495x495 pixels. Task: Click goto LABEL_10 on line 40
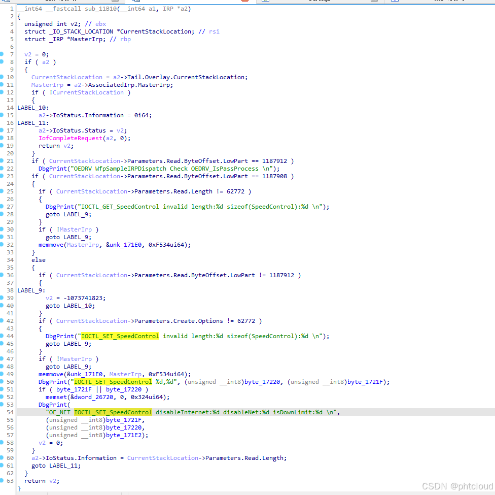(x=70, y=306)
